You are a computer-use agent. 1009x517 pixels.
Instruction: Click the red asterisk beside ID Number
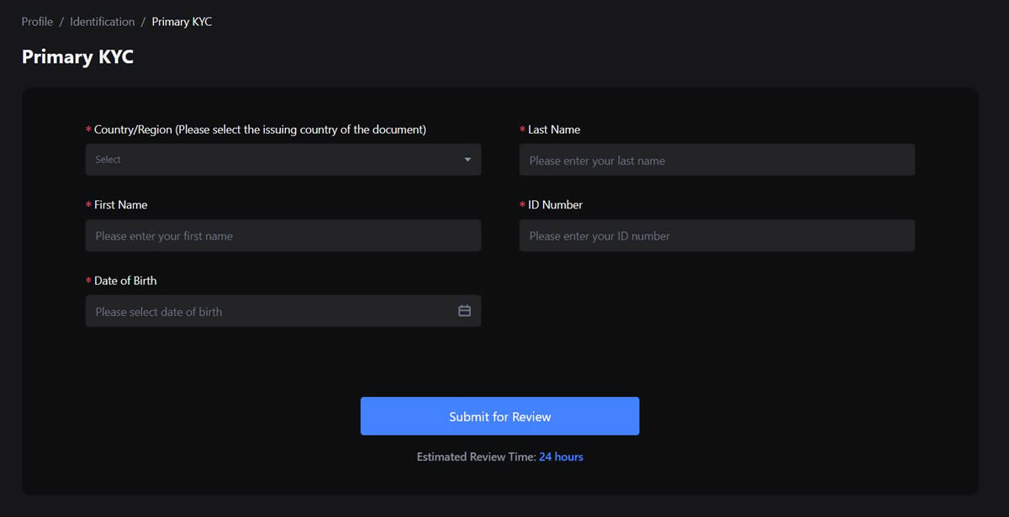pos(522,205)
